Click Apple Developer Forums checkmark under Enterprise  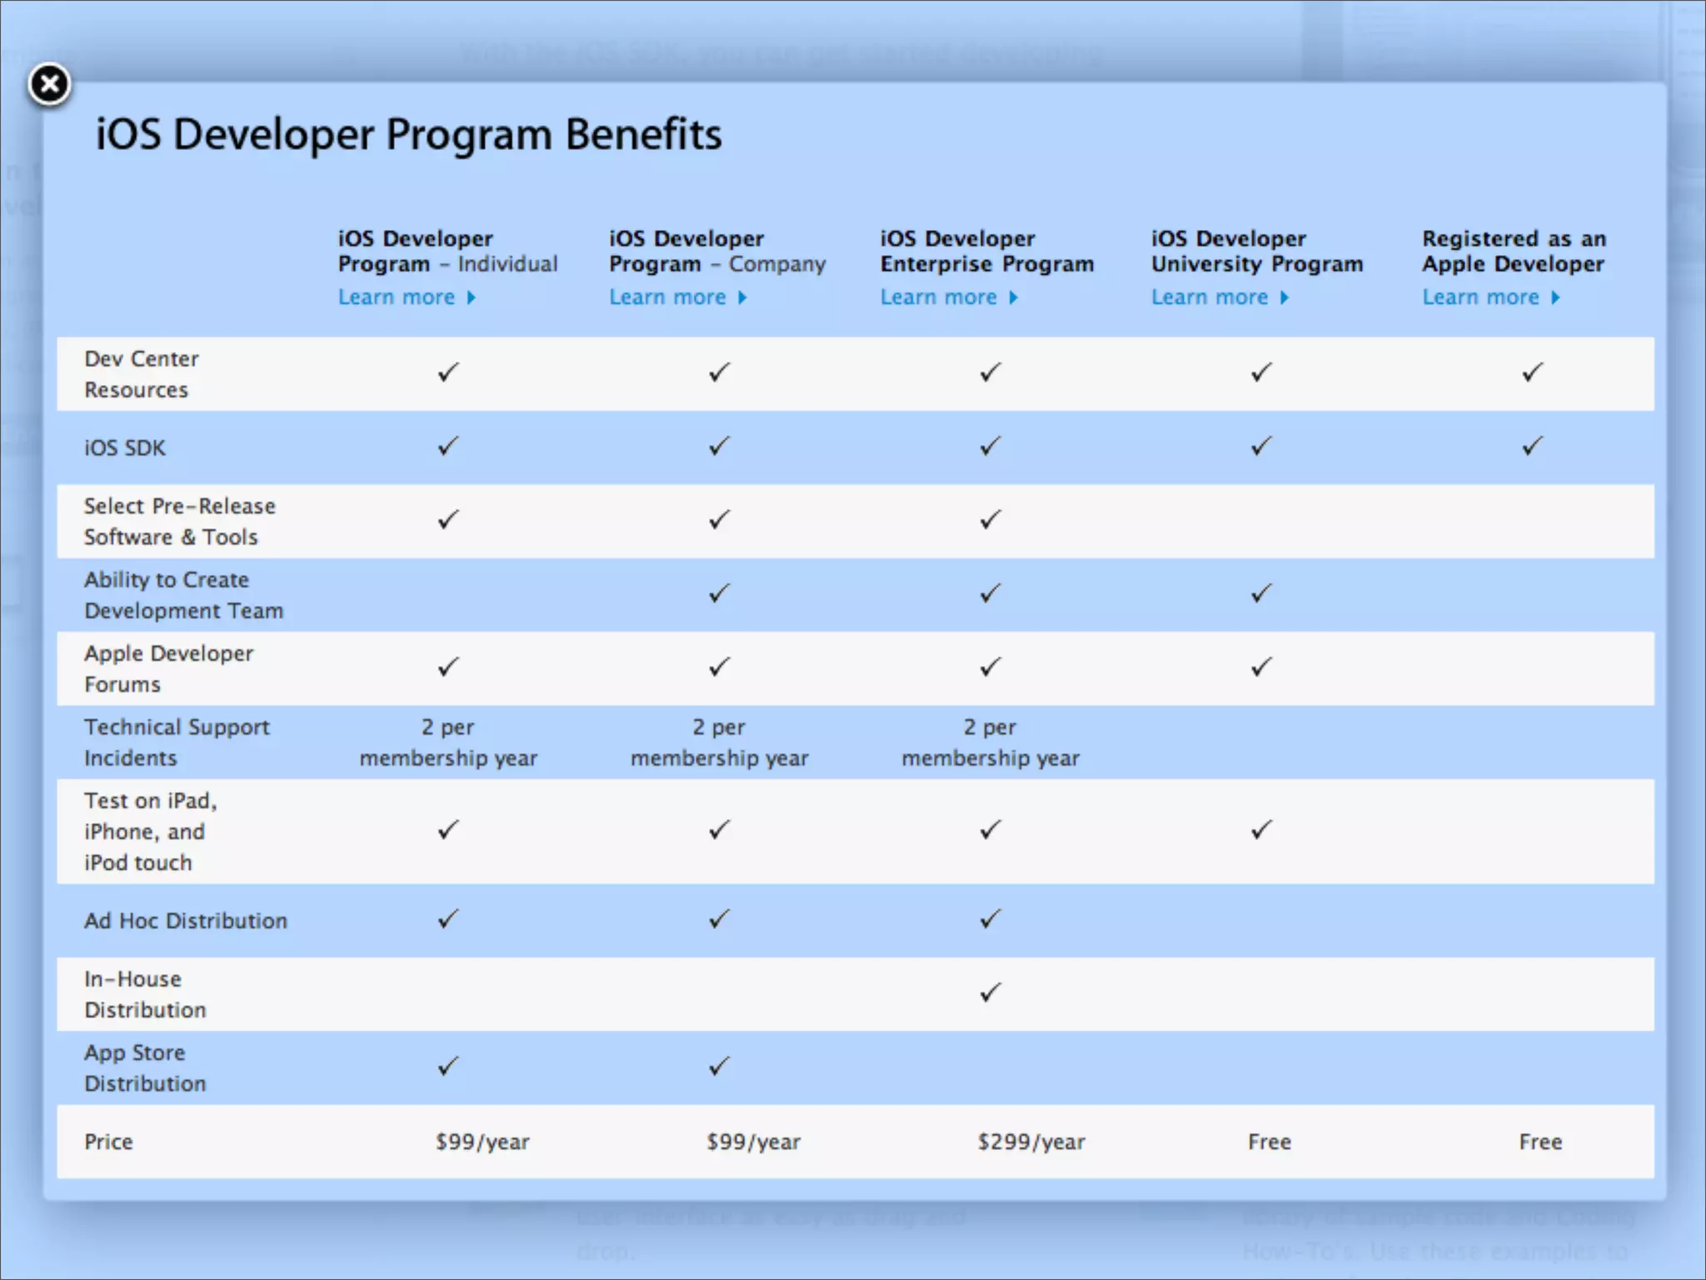point(990,667)
